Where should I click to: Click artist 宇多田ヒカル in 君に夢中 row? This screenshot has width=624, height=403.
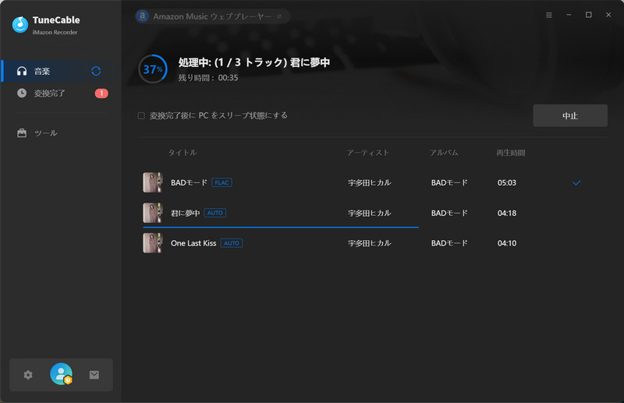point(370,213)
